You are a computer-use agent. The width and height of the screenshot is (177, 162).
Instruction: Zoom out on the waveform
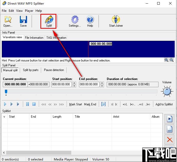[171, 60]
